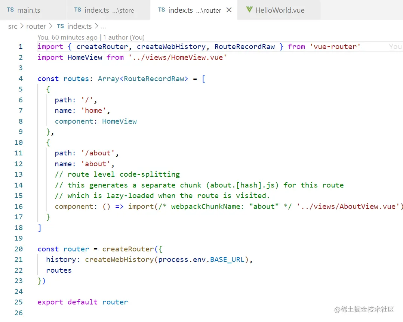403x322 pixels.
Task: Open the store index.ts tab
Action: 108,10
